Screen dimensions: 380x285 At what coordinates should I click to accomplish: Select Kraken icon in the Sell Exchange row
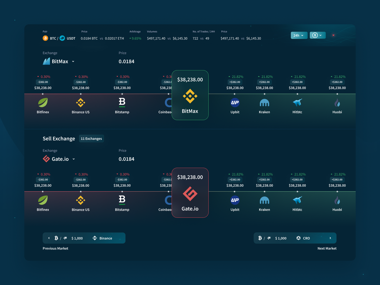(264, 200)
